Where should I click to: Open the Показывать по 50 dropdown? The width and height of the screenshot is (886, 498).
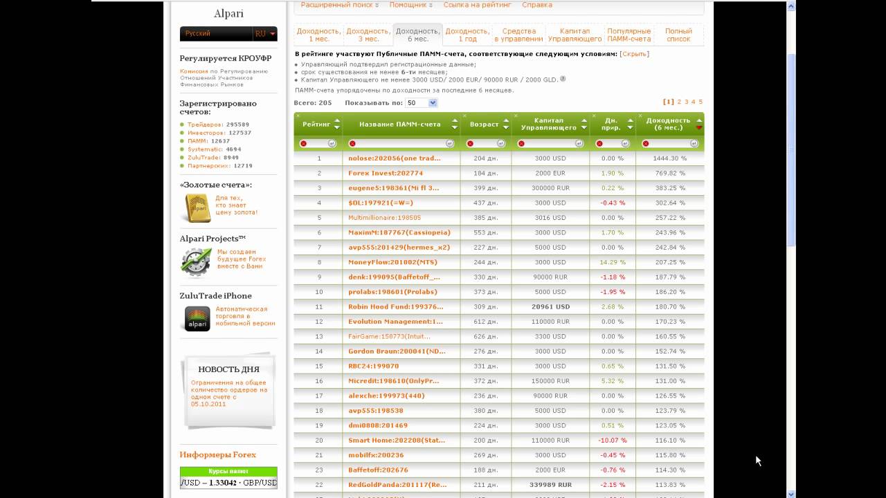point(422,103)
